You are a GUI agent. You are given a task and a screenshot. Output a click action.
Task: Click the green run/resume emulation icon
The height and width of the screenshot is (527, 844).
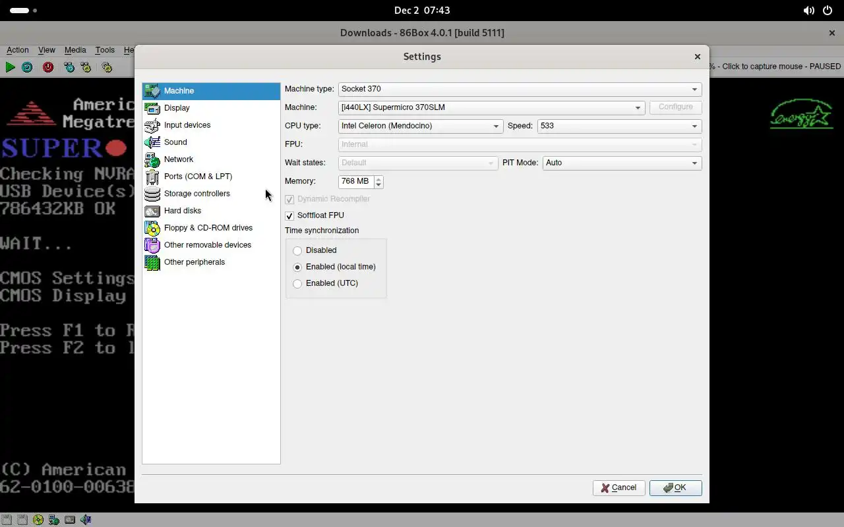[10, 67]
